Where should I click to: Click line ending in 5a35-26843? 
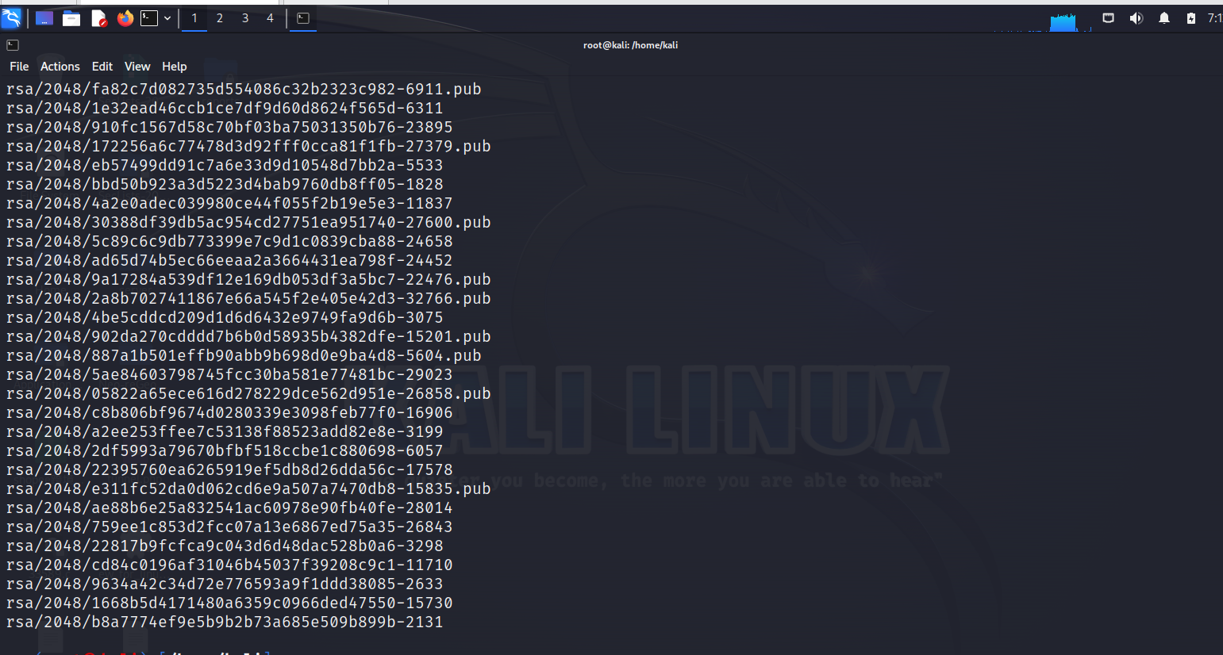coord(229,527)
